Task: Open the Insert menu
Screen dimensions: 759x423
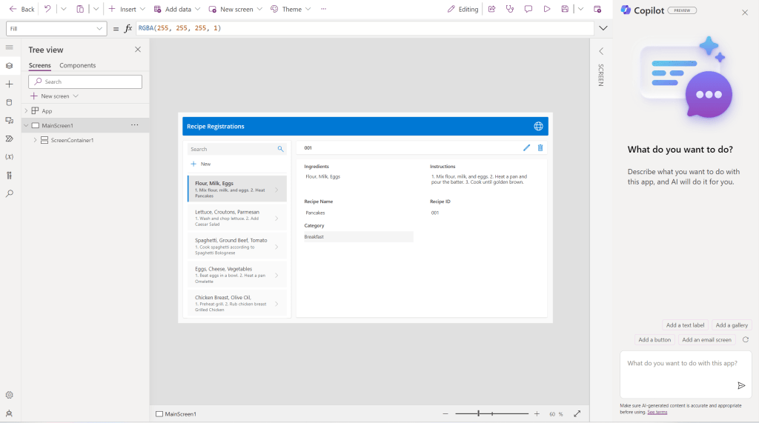Action: 127,9
